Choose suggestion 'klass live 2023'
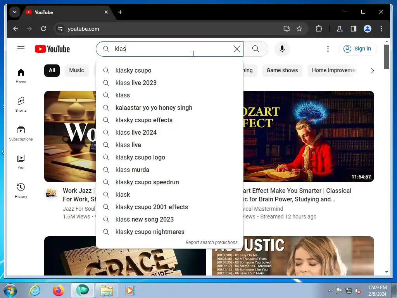 [x=170, y=83]
